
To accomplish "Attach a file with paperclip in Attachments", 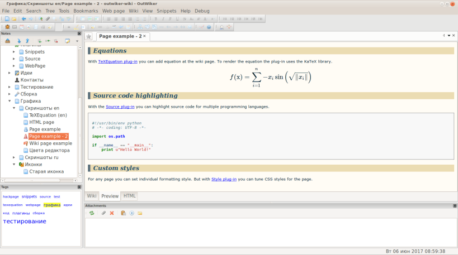I will 103,213.
